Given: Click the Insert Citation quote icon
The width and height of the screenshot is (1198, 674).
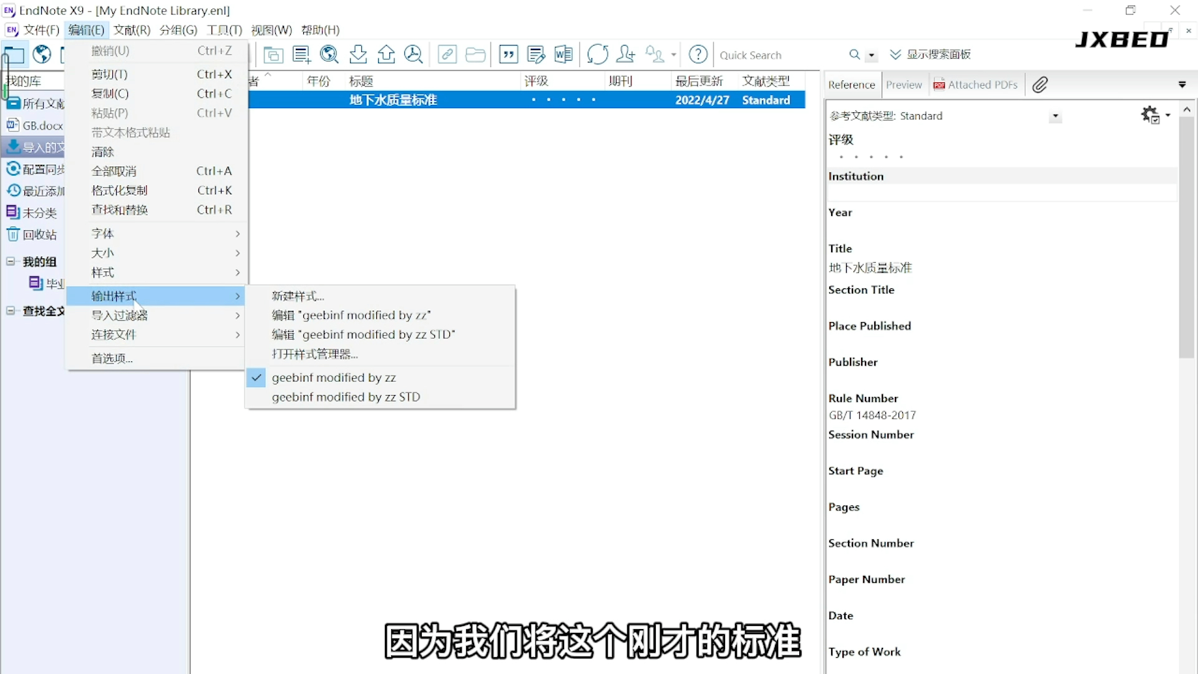Looking at the screenshot, I should point(509,54).
